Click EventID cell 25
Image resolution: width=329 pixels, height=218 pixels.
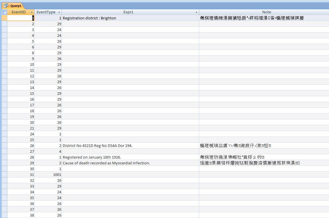click(21, 140)
